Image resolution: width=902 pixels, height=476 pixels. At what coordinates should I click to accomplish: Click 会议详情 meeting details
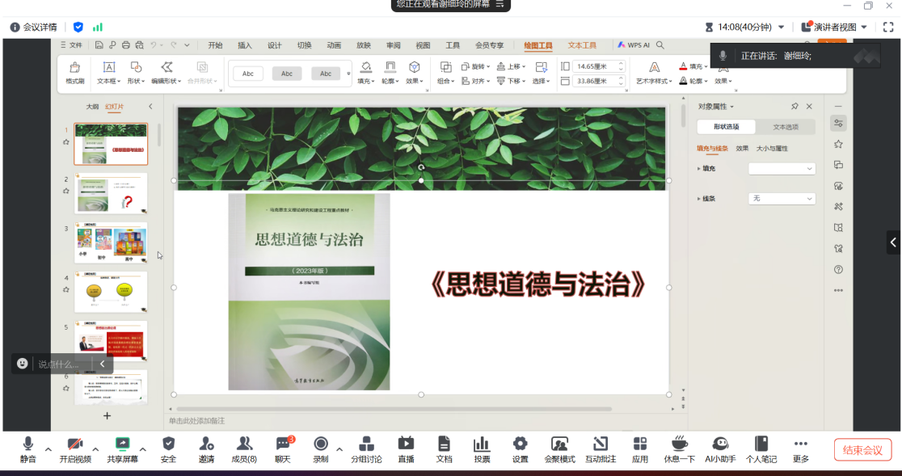pyautogui.click(x=34, y=27)
